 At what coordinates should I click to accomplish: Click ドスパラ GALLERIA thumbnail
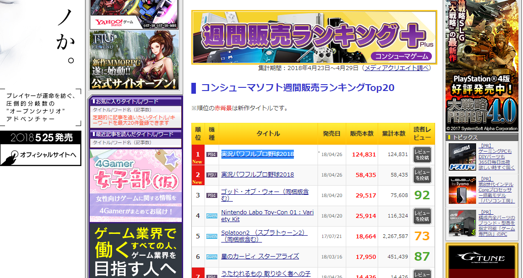pos(462,157)
